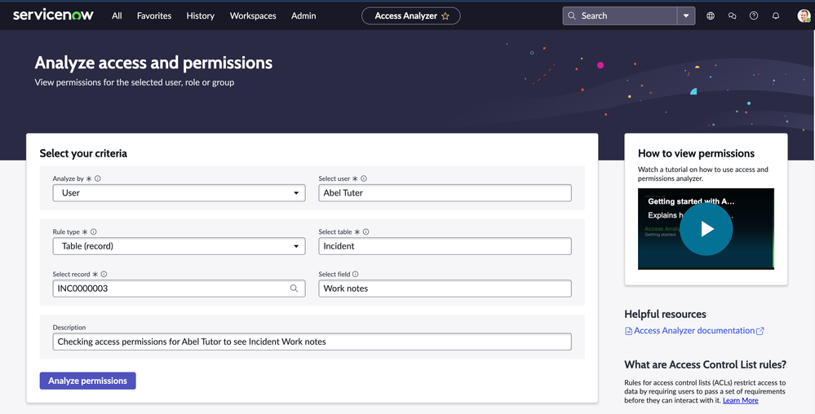Open the Favorites menu
The height and width of the screenshot is (414, 815).
click(154, 15)
